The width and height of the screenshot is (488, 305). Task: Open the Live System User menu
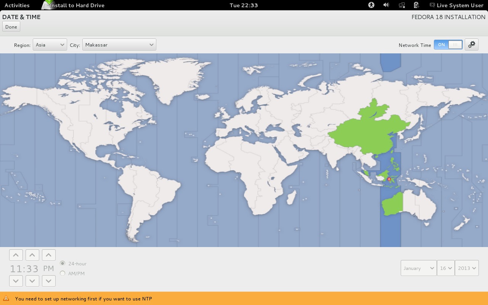tap(456, 5)
